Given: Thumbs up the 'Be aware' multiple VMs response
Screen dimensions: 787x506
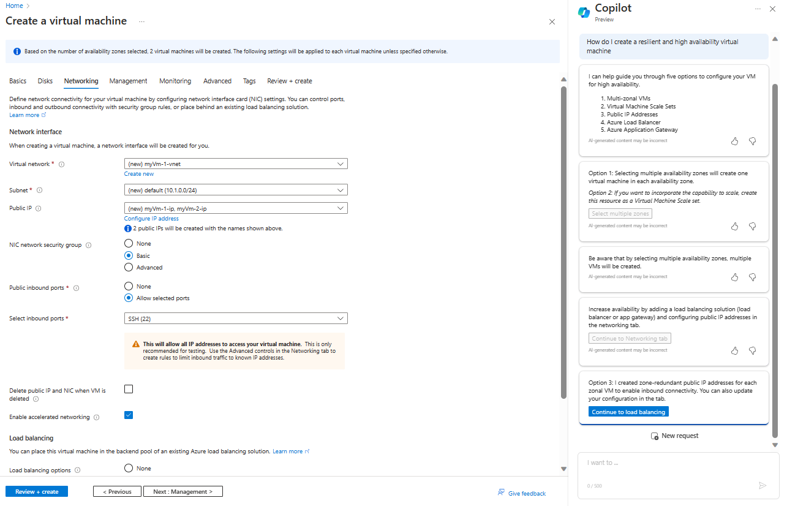Looking at the screenshot, I should 735,277.
